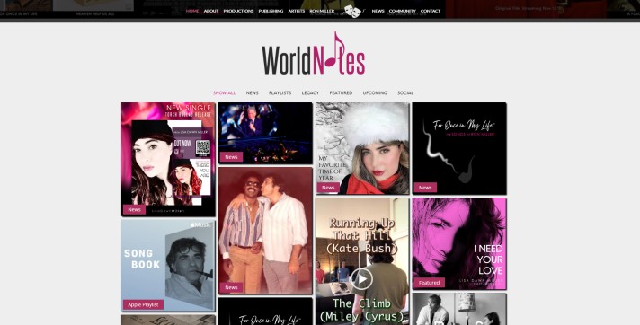The image size is (640, 325).
Task: Open the black-and-white man in white shirt photo card
Action: (x=459, y=309)
